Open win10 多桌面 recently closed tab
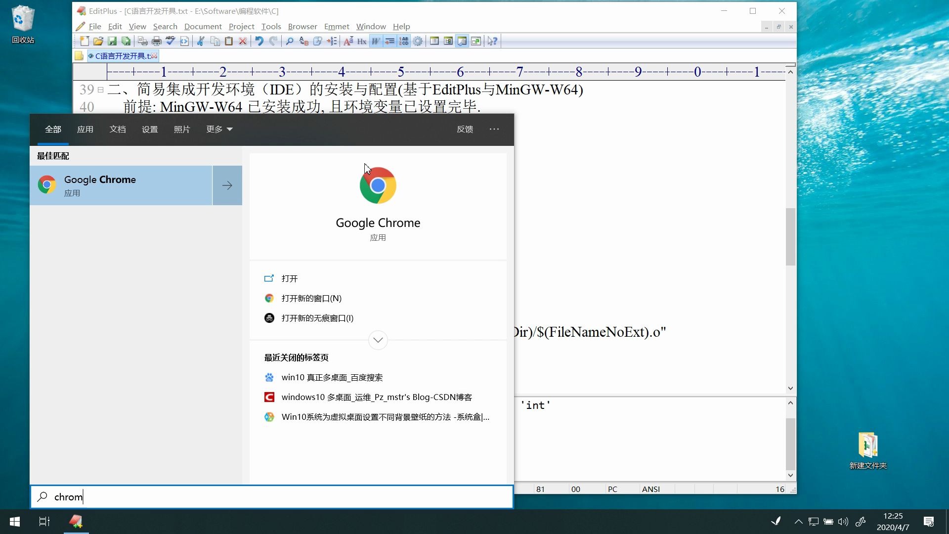The width and height of the screenshot is (949, 534). [x=332, y=377]
